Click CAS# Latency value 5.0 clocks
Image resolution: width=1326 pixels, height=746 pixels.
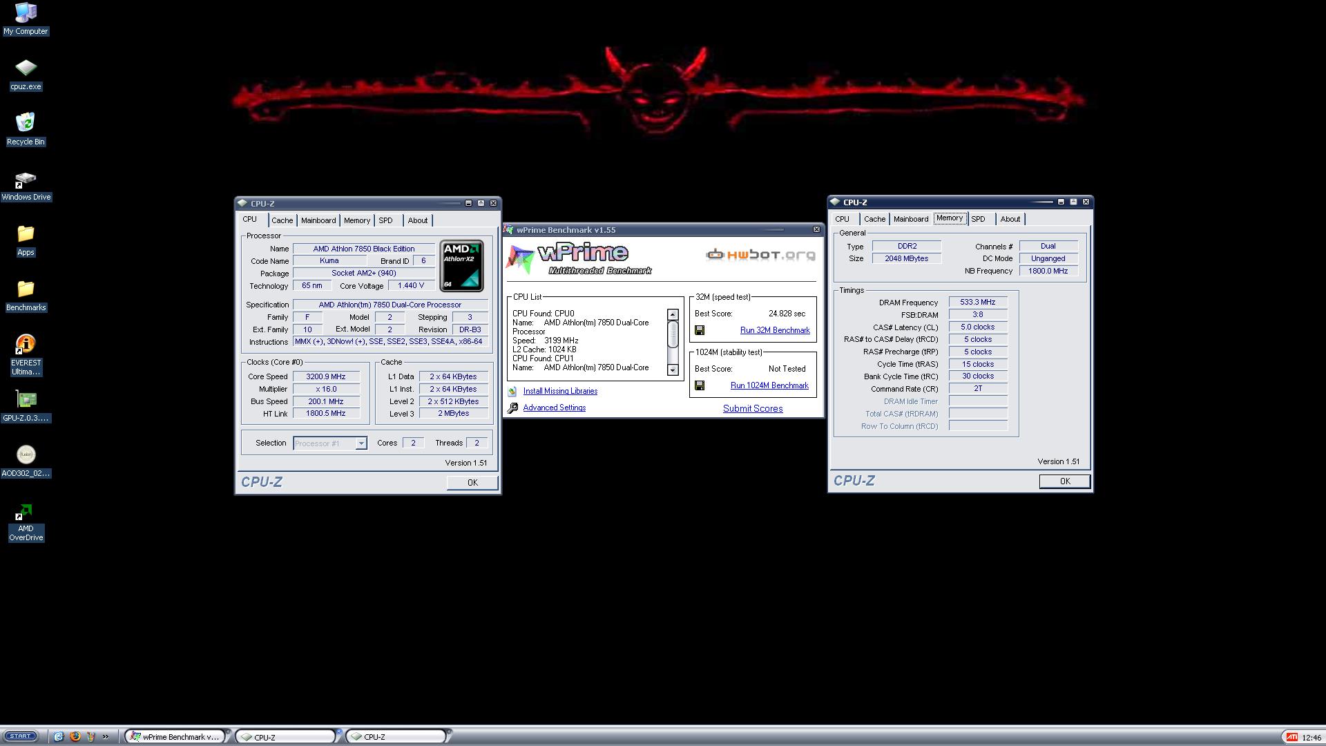[x=978, y=327]
